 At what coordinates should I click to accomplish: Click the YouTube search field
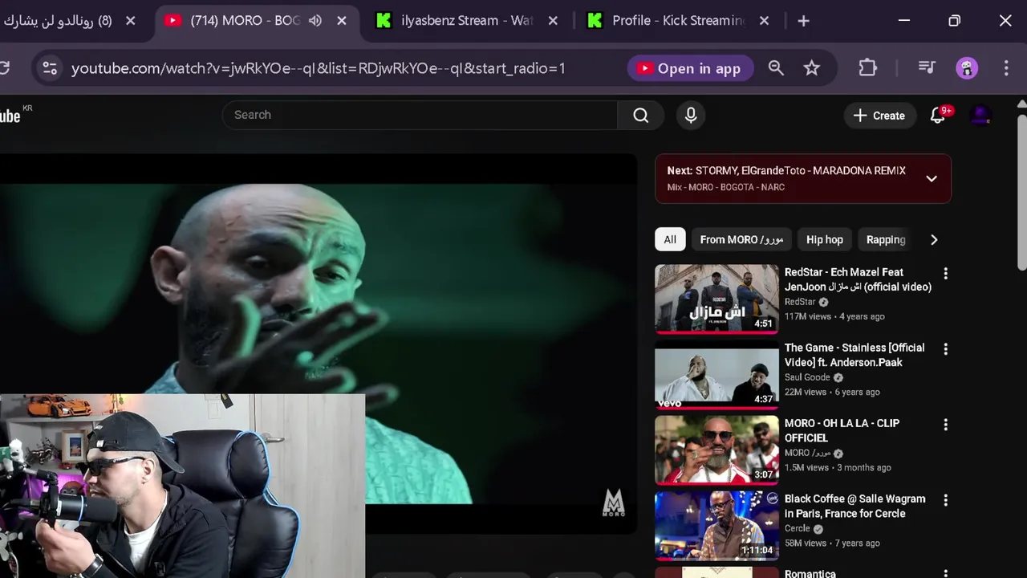(420, 115)
